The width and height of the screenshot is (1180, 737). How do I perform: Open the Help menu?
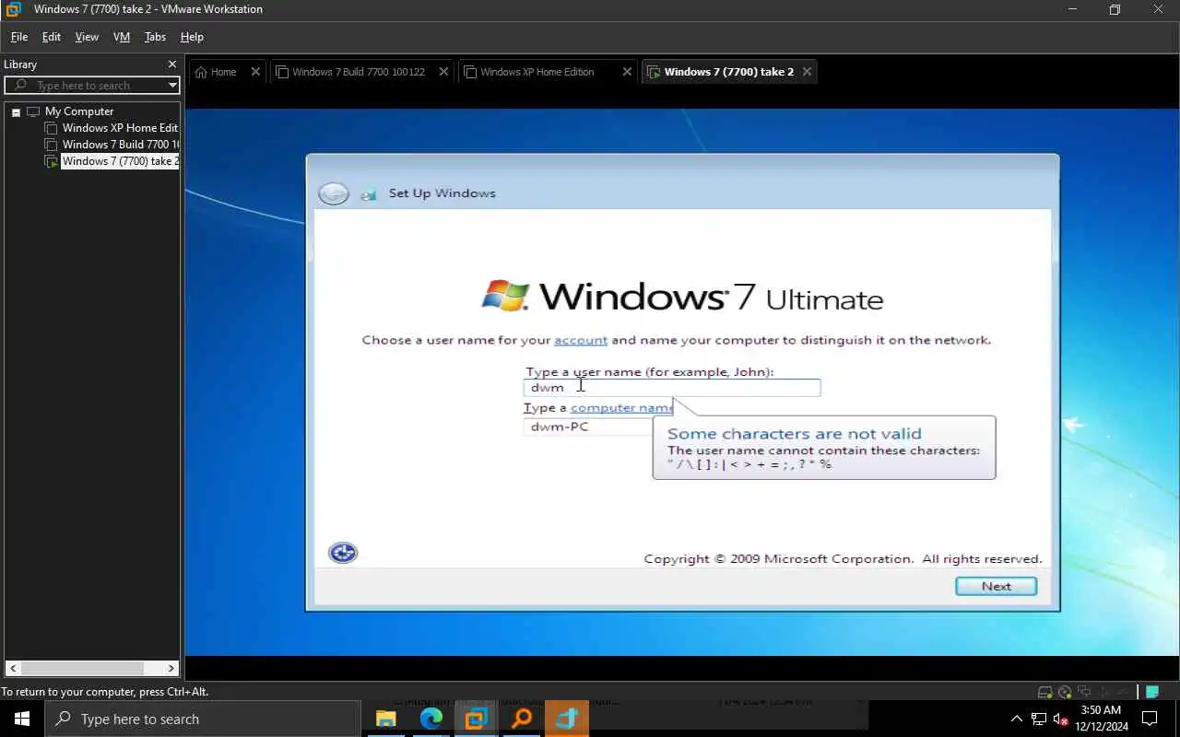coord(192,37)
